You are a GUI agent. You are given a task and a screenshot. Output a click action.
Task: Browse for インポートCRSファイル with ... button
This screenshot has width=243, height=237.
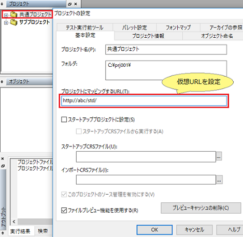click(219, 180)
